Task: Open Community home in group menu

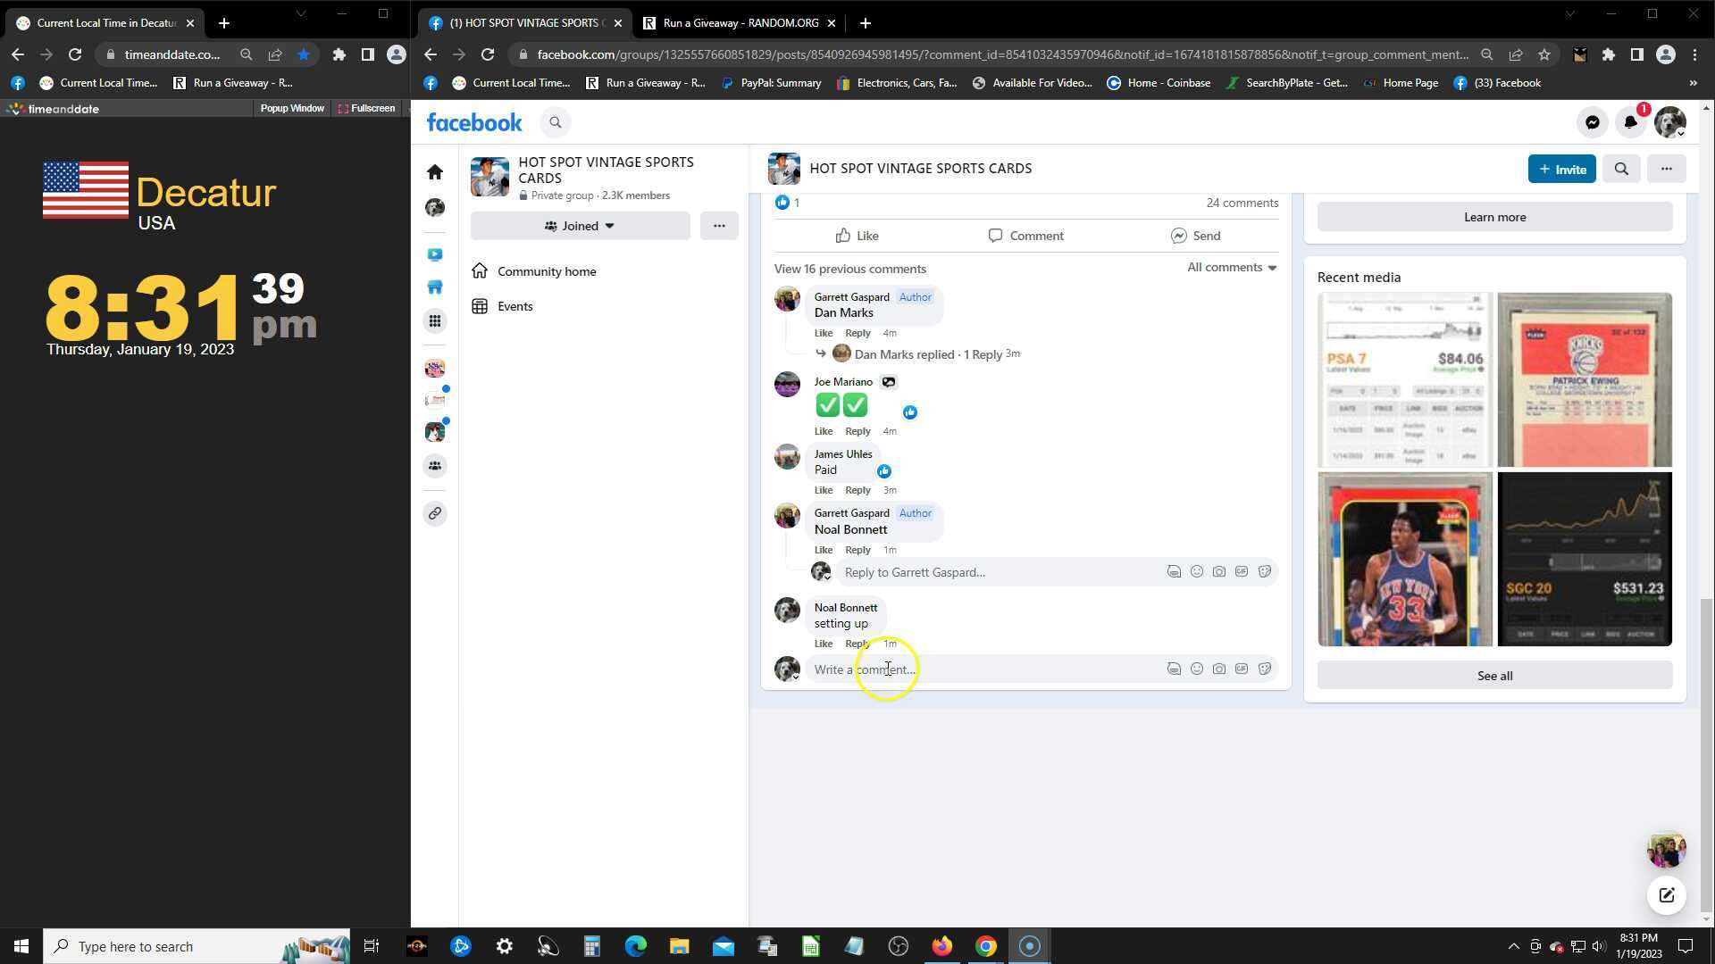Action: click(546, 271)
